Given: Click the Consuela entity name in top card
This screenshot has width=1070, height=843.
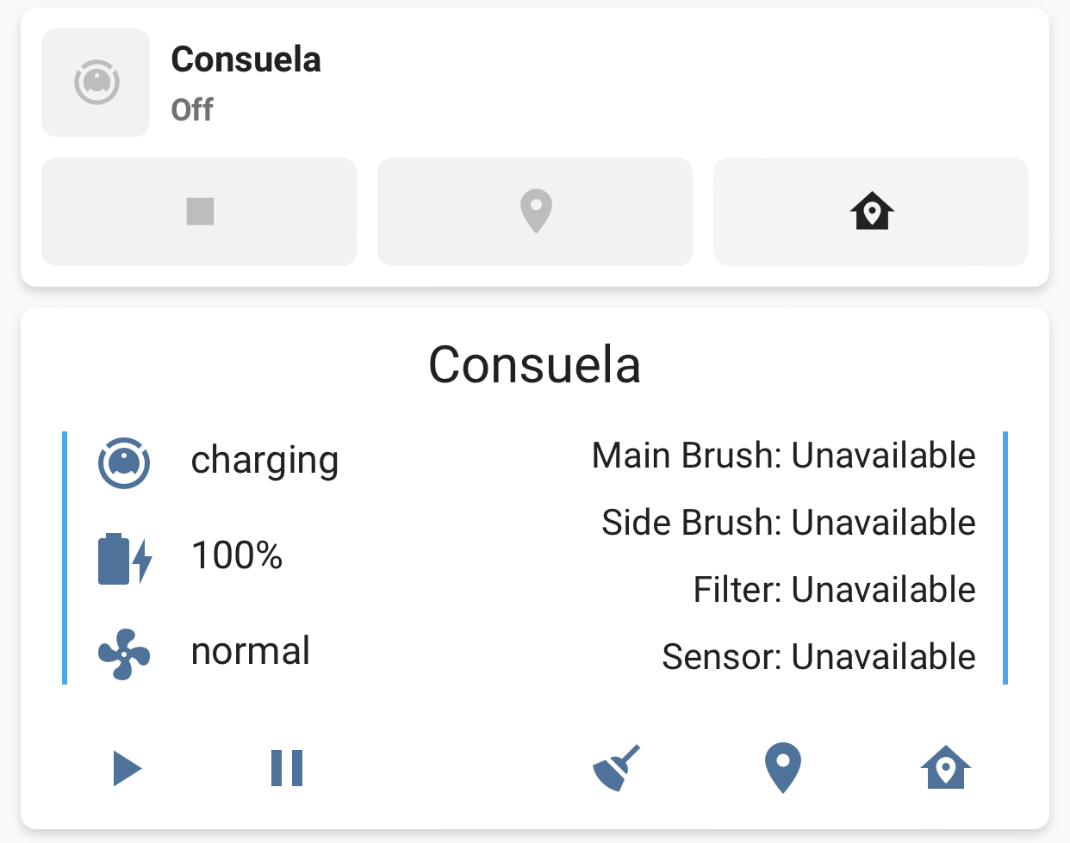Looking at the screenshot, I should pos(246,60).
